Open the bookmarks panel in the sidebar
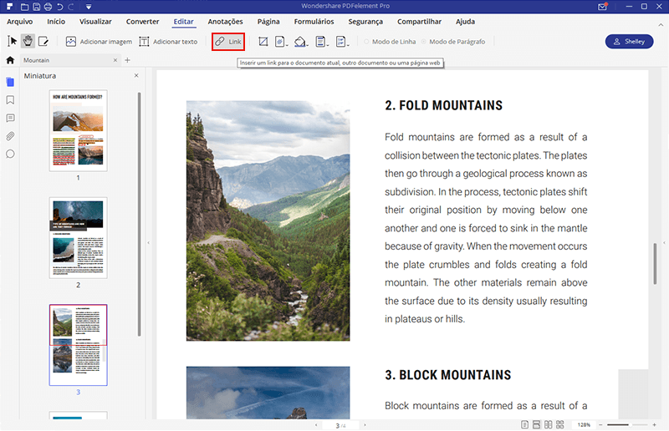The image size is (669, 431). [x=10, y=100]
